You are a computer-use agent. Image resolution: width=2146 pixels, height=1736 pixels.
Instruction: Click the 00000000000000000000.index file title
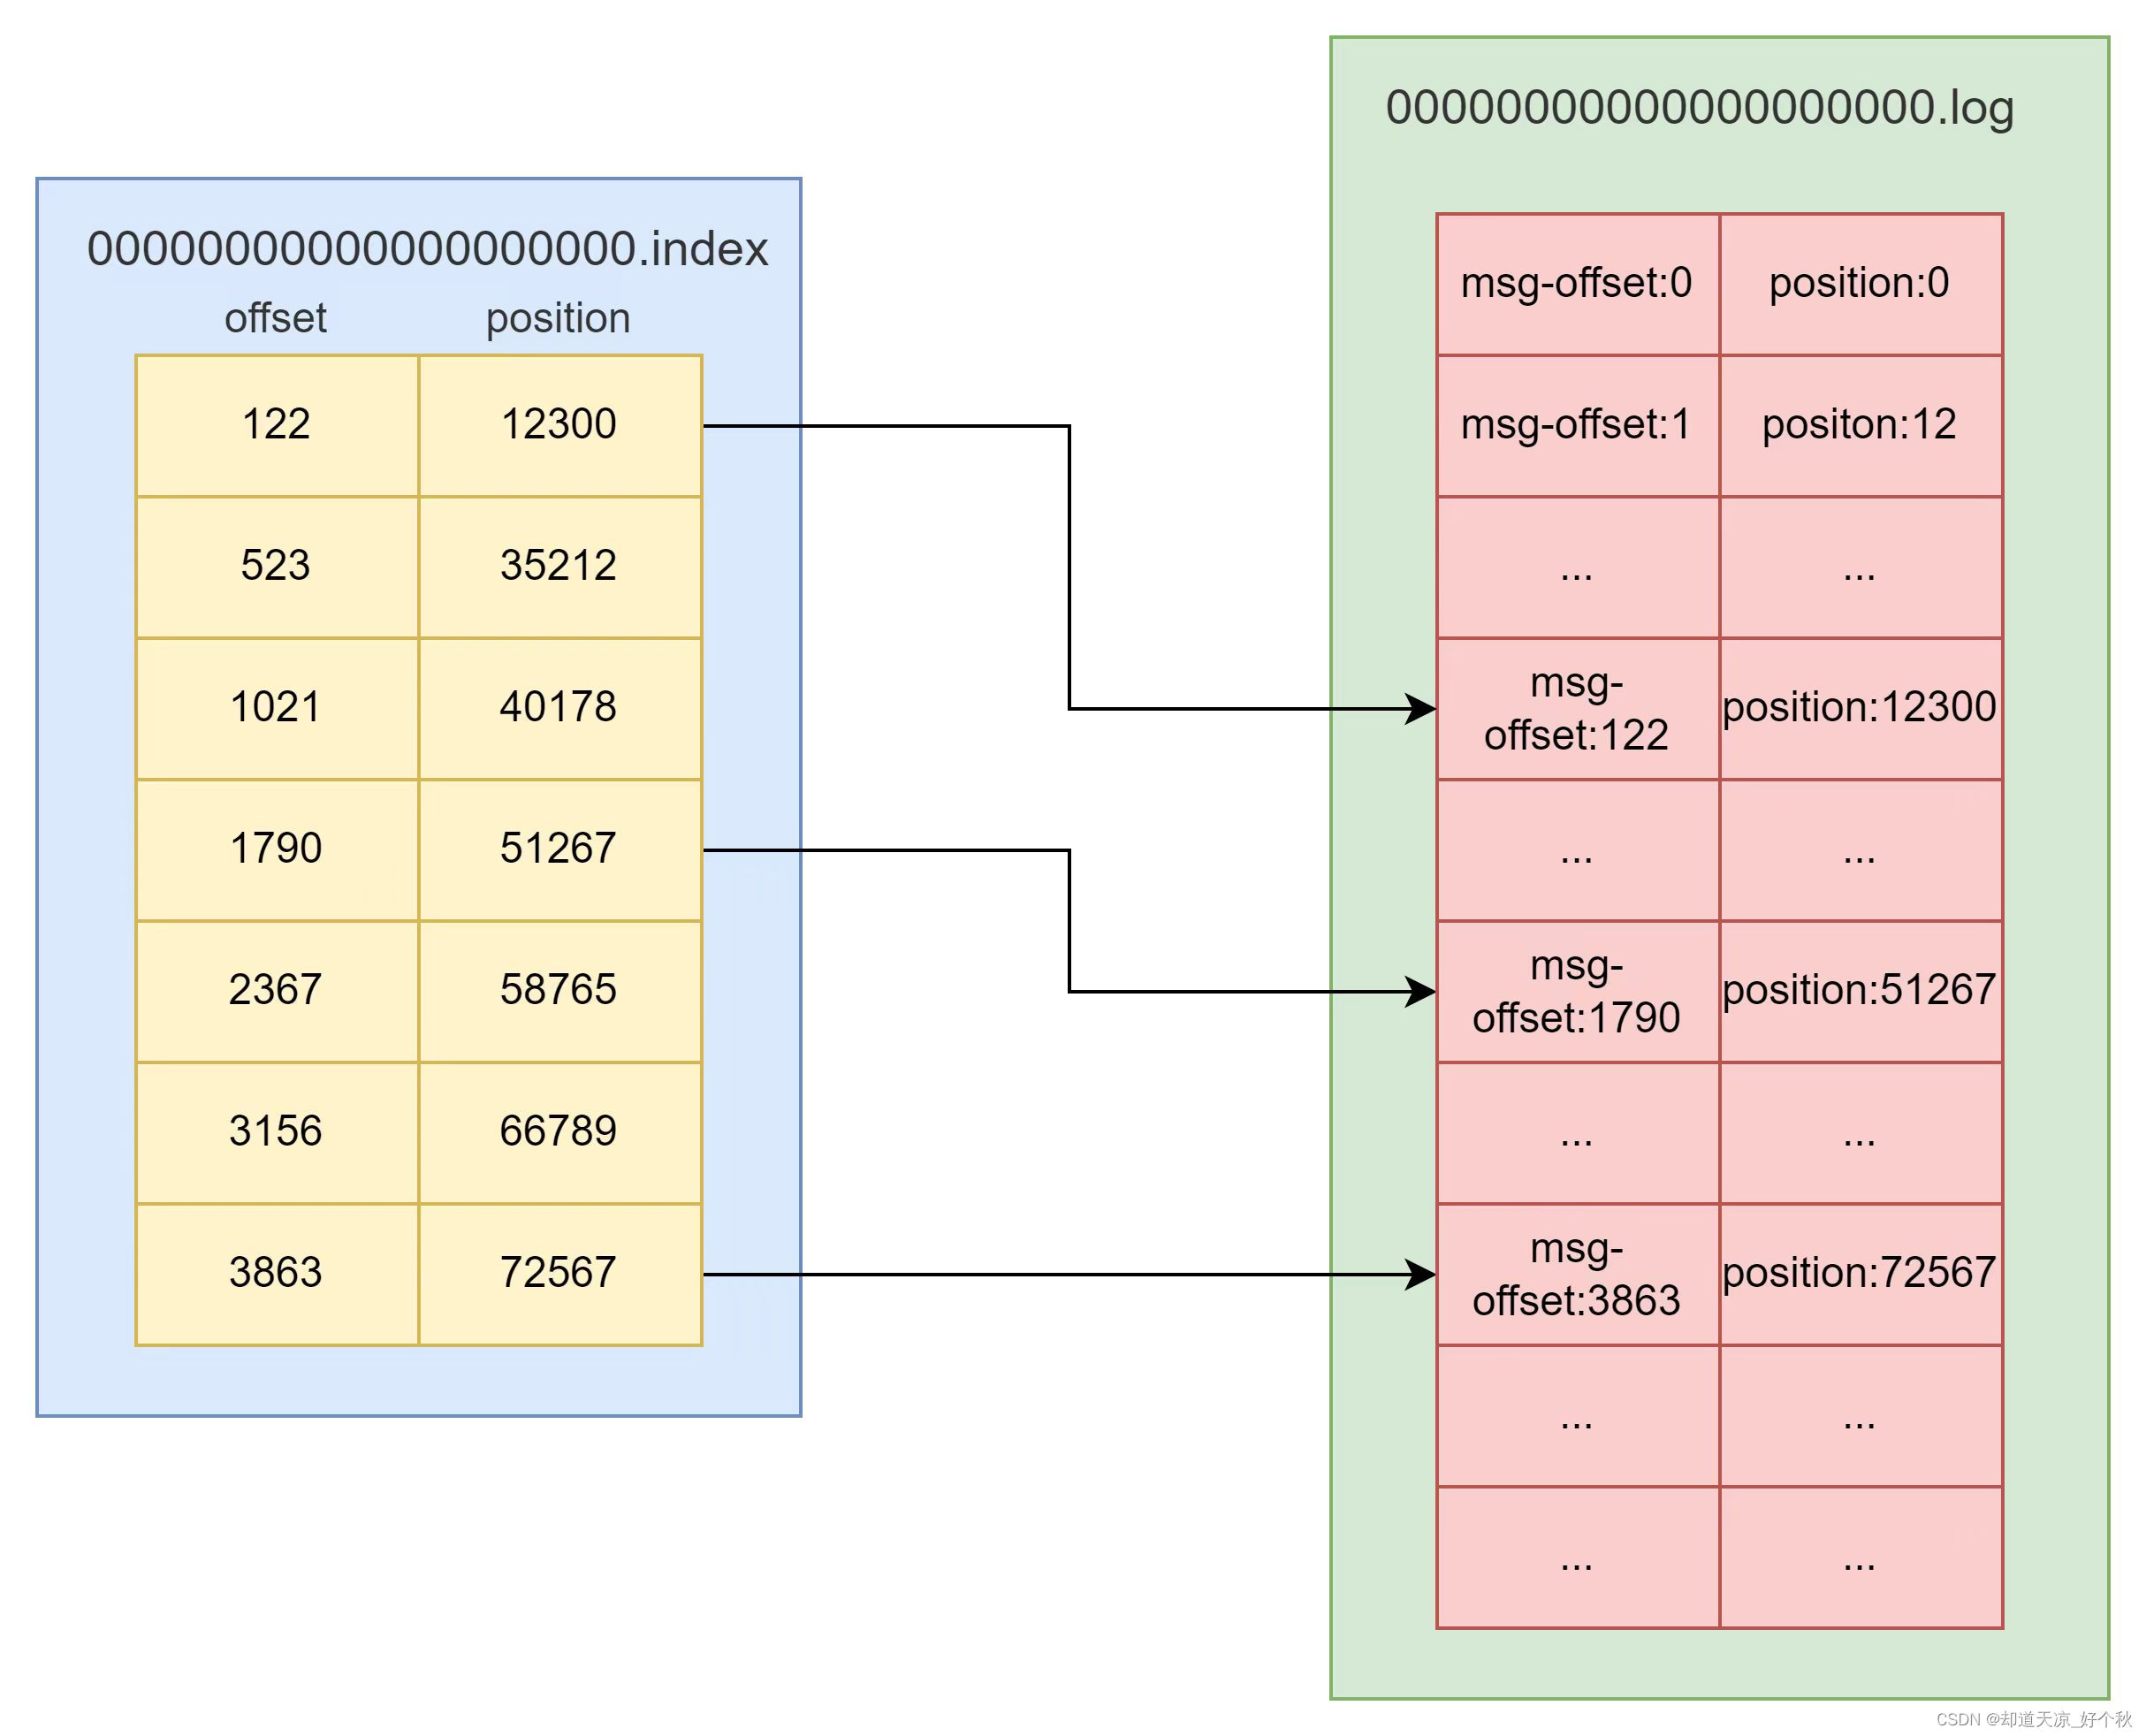click(427, 248)
